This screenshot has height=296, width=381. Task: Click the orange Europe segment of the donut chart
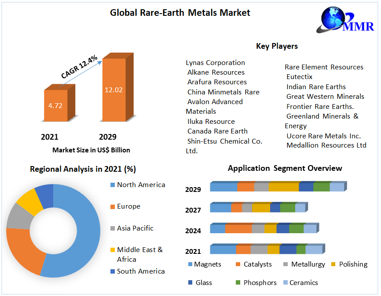[x=24, y=250]
